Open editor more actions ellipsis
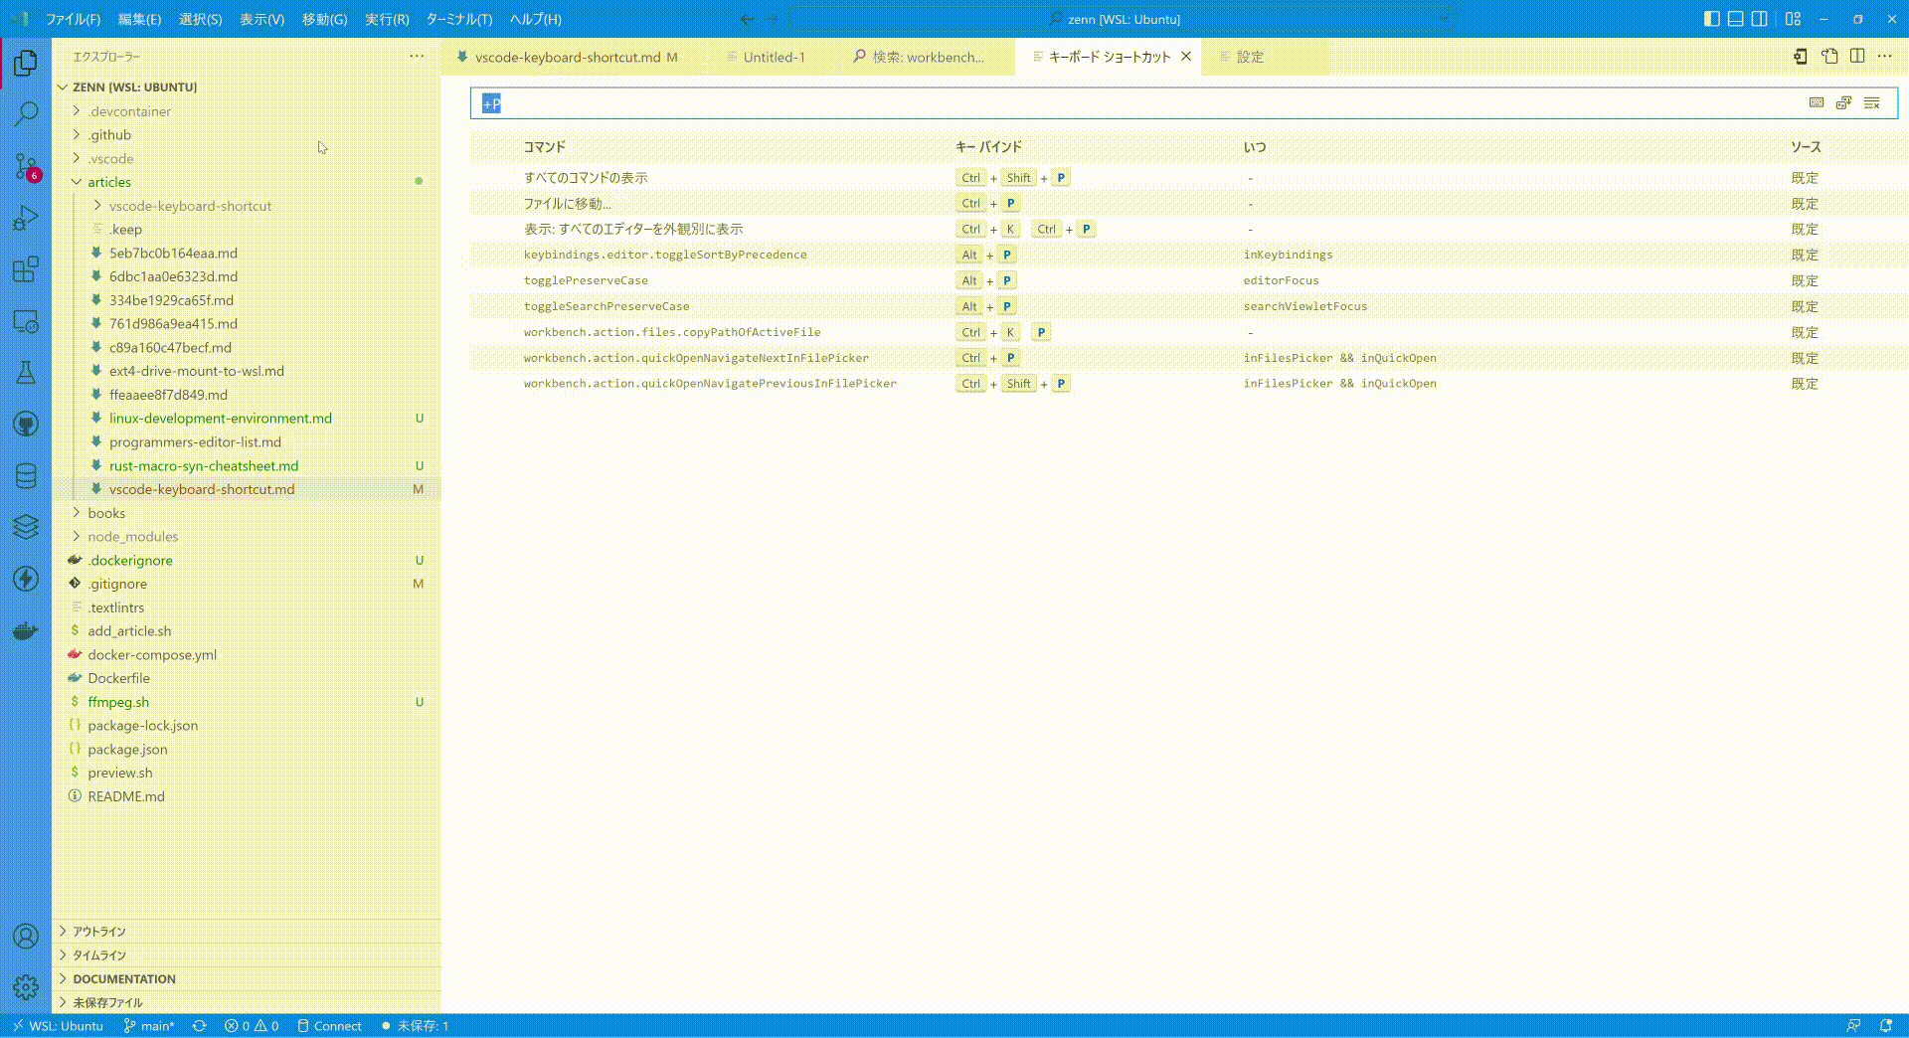 click(x=1885, y=57)
